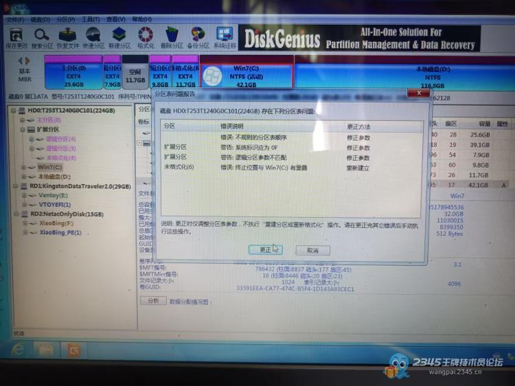The image size is (515, 386).
Task: Open the 工具(T) menu
Action: coord(91,20)
